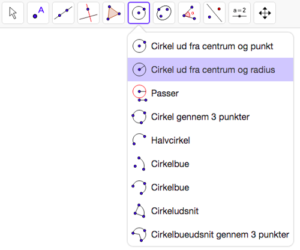Select the Polygon tool
Viewport: 300px width, 250px height.
click(x=113, y=13)
